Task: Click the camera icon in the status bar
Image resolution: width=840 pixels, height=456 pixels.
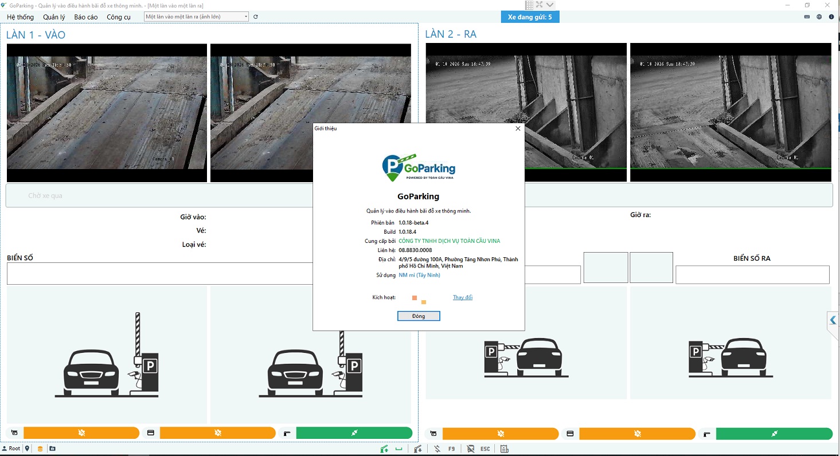Action: 52,449
